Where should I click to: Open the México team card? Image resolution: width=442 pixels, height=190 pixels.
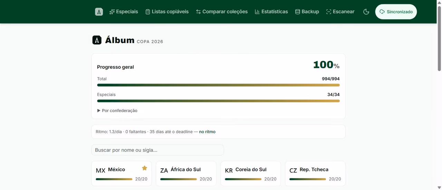tap(122, 174)
